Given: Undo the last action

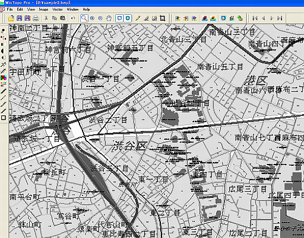Looking at the screenshot, I should pyautogui.click(x=73, y=18).
